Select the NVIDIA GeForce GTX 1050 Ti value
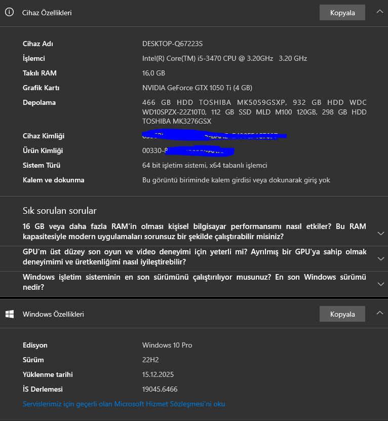388x421 pixels. point(197,88)
